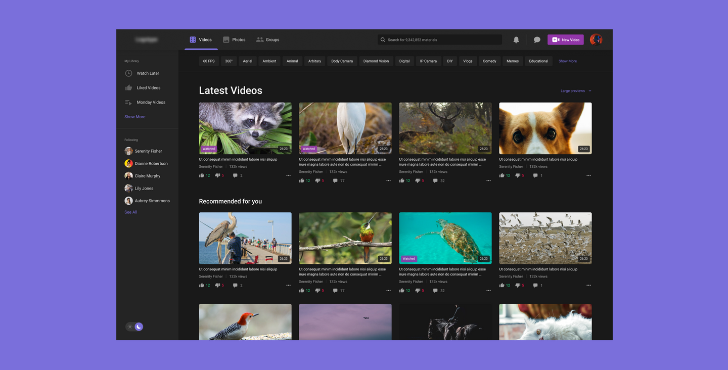728x370 pixels.
Task: Select the Diamond Vision category chip
Action: pos(376,61)
